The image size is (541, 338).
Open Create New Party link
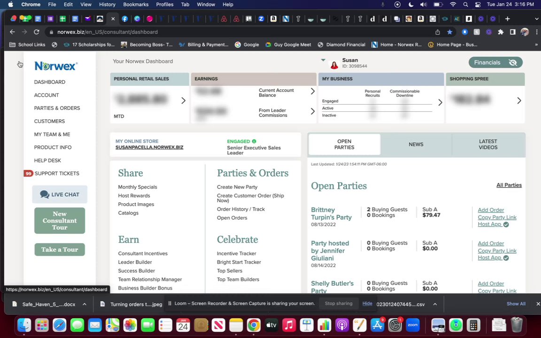[237, 187]
